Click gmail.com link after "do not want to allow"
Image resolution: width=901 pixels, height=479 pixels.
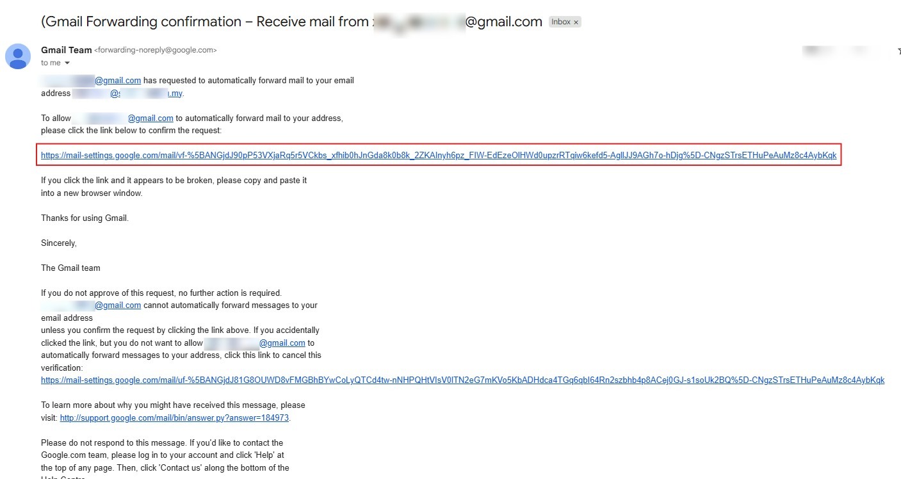(x=282, y=343)
